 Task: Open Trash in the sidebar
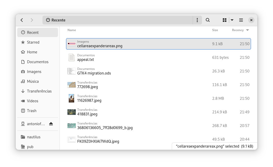click(x=38, y=111)
